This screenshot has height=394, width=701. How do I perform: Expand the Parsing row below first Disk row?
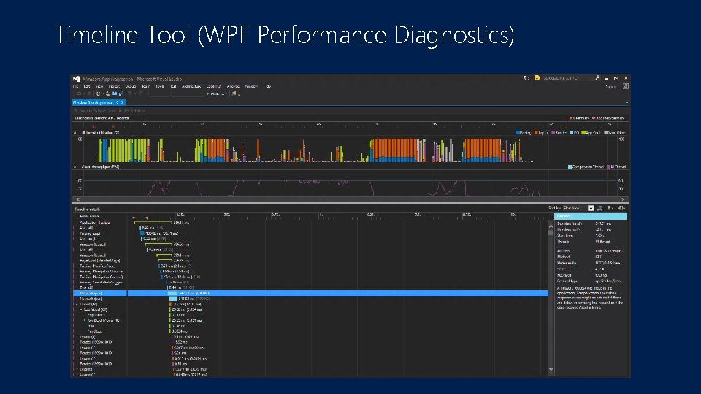(x=75, y=233)
